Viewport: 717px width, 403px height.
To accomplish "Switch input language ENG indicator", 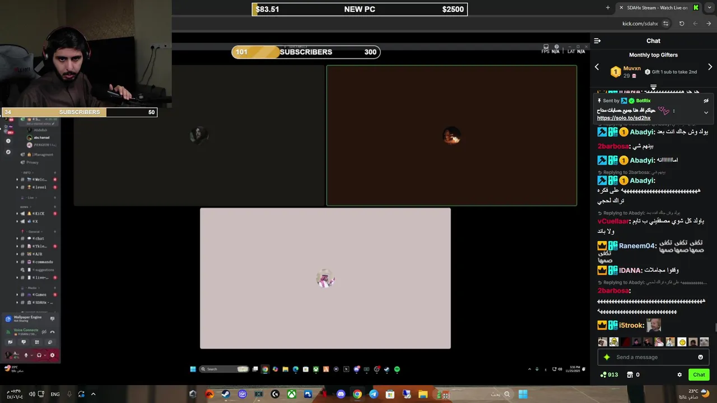I will click(55, 394).
